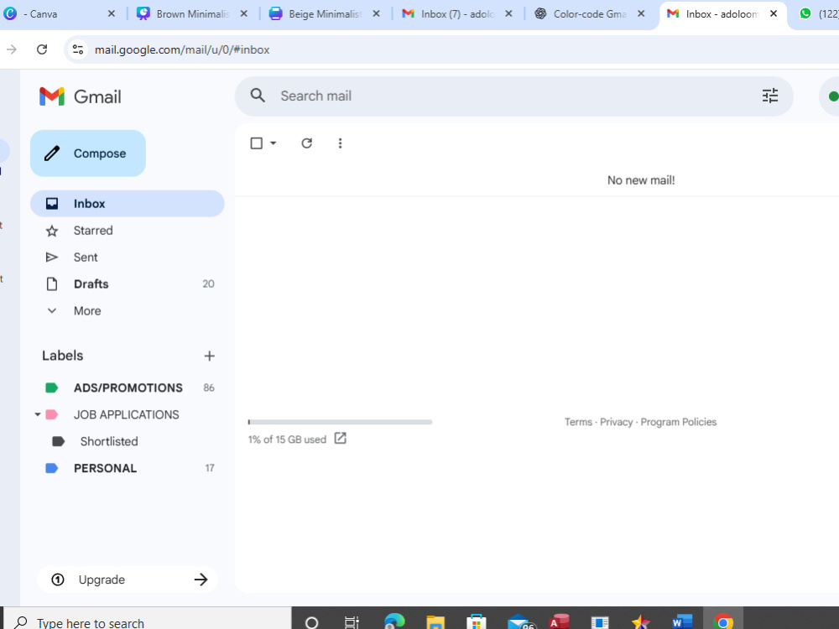View site information icon in address bar
Image resolution: width=839 pixels, height=629 pixels.
(78, 49)
